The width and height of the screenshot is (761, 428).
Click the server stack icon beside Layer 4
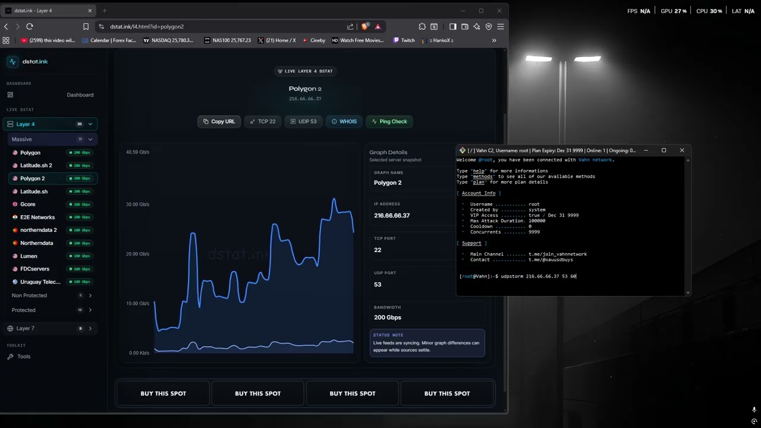10,124
